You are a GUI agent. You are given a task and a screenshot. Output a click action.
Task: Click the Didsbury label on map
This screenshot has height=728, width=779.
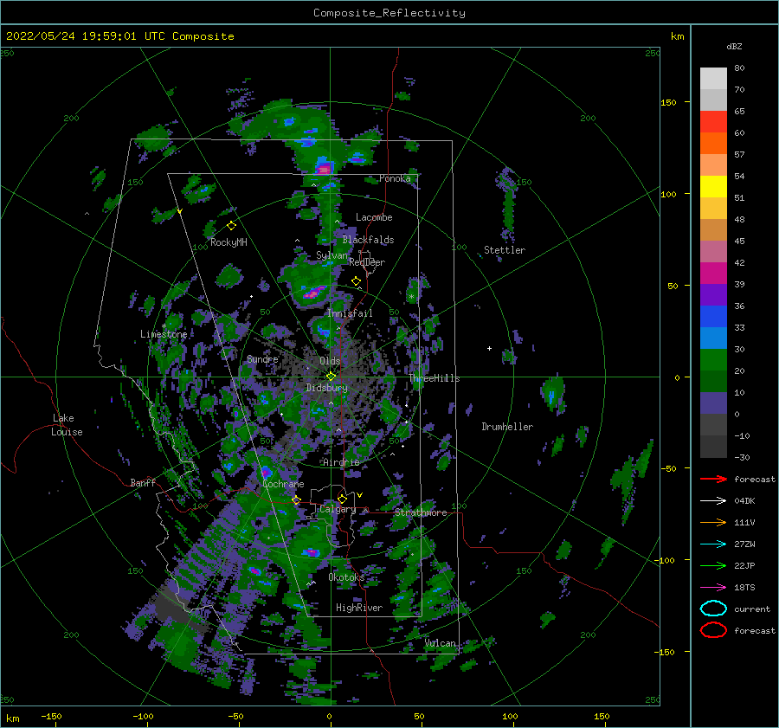point(326,388)
